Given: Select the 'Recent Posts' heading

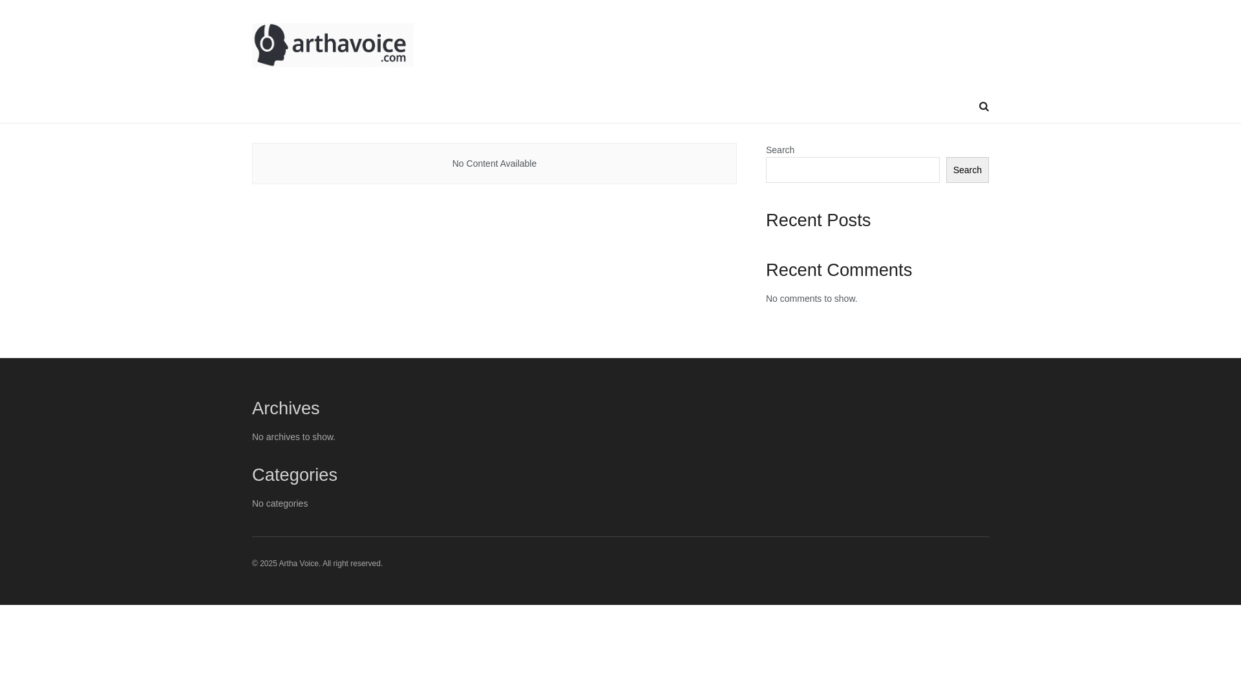Looking at the screenshot, I should 818,220.
